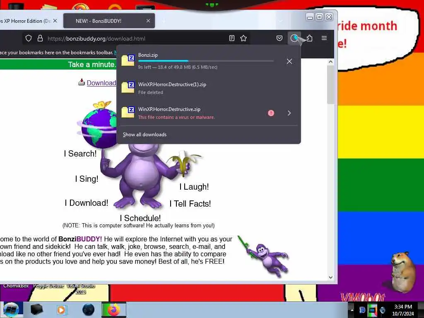Open the dark globe taskbar icon

click(x=88, y=310)
